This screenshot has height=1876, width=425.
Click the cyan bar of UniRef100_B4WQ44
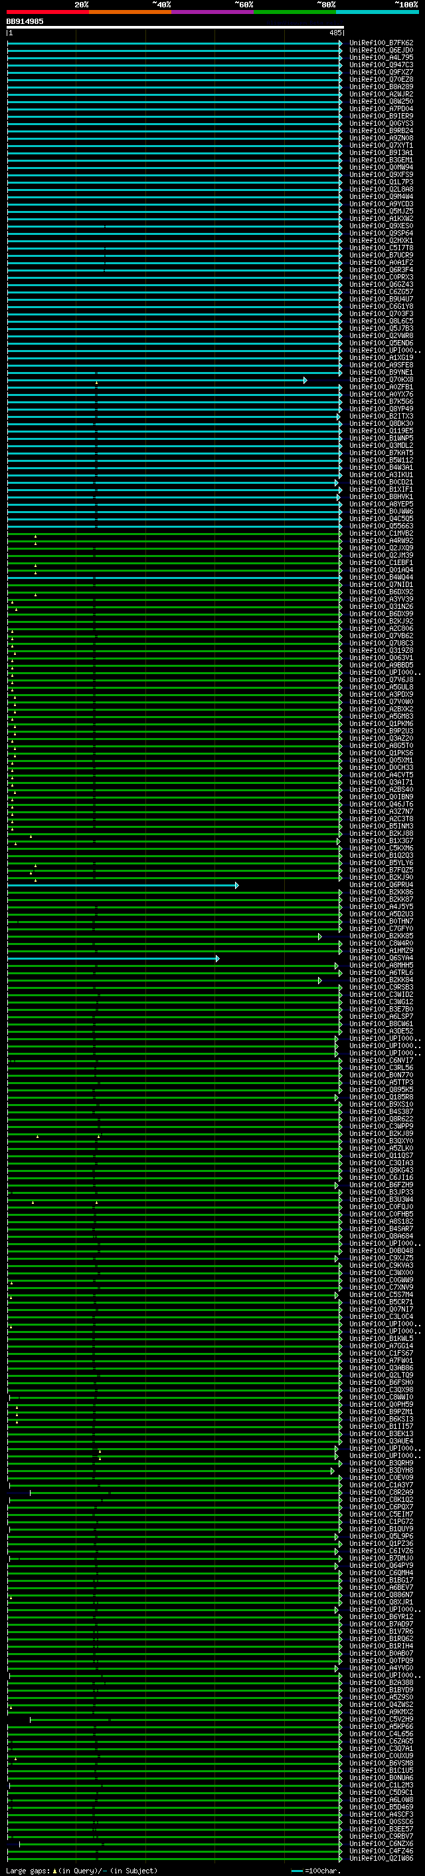[175, 578]
